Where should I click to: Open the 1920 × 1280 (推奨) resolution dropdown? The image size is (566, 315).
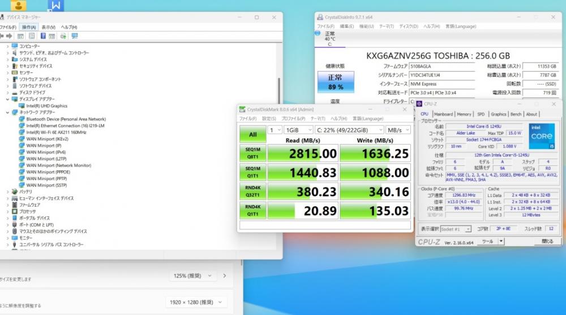(x=196, y=302)
